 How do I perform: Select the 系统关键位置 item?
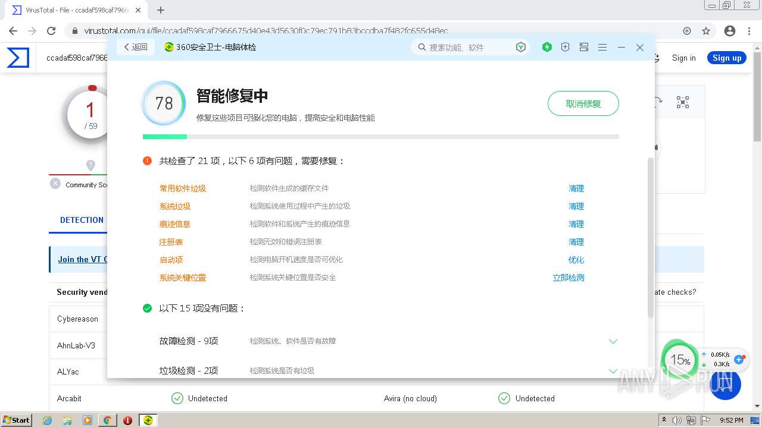183,278
